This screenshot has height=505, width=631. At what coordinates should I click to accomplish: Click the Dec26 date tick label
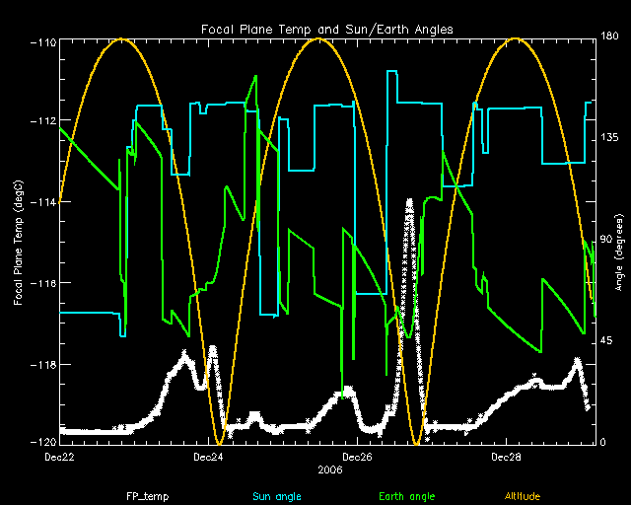(x=357, y=457)
